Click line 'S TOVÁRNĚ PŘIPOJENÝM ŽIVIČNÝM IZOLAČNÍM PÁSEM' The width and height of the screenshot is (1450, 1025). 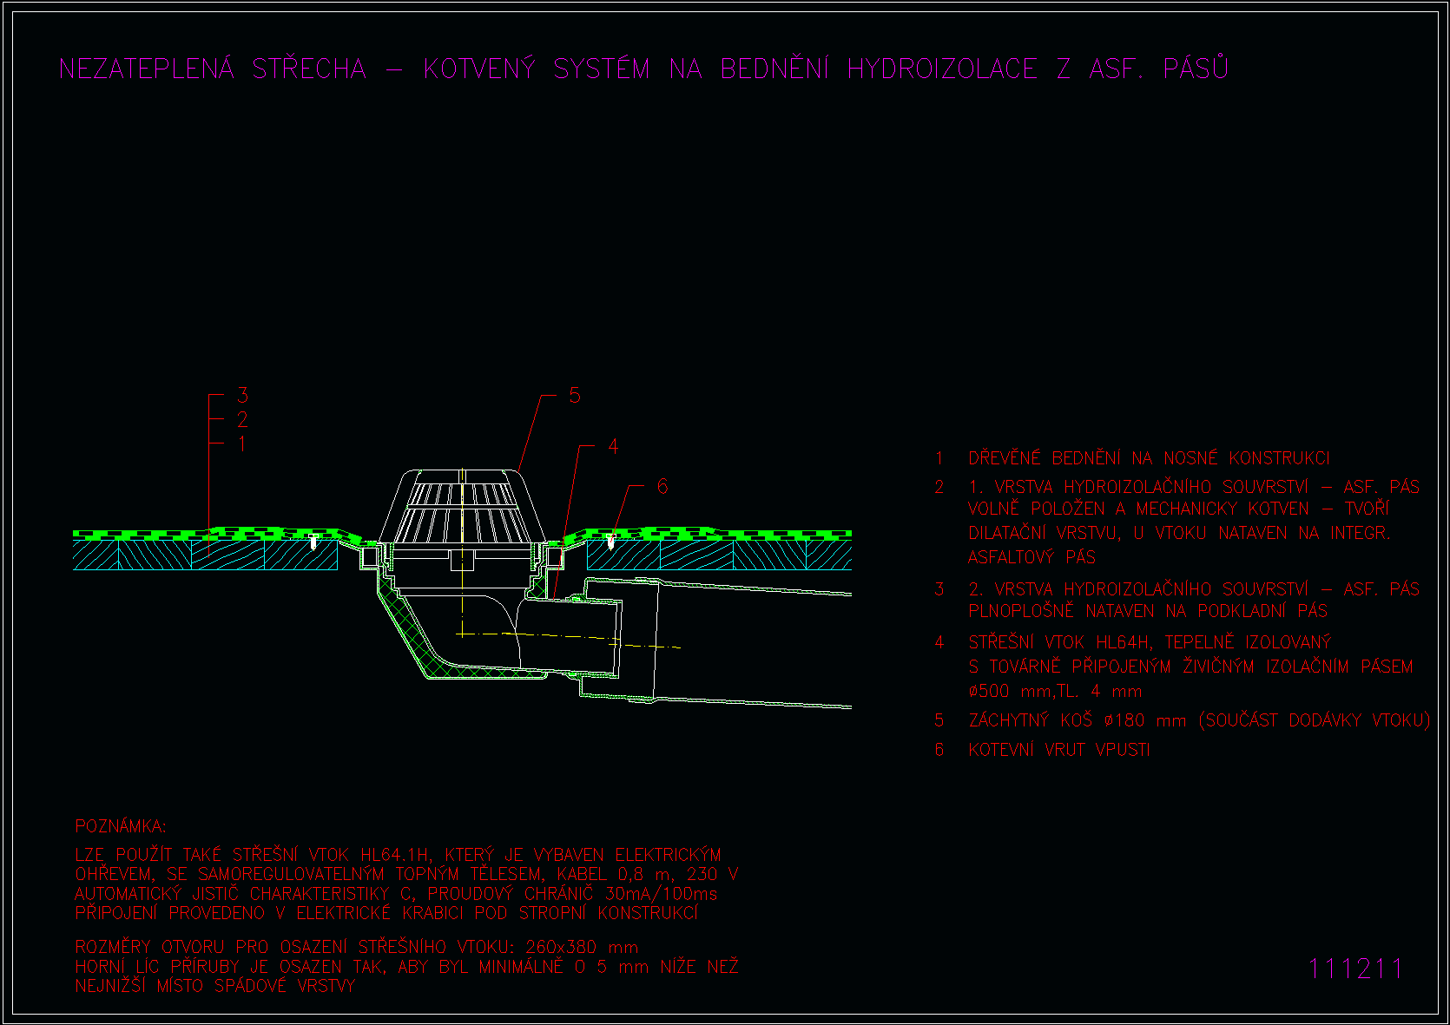click(1190, 667)
